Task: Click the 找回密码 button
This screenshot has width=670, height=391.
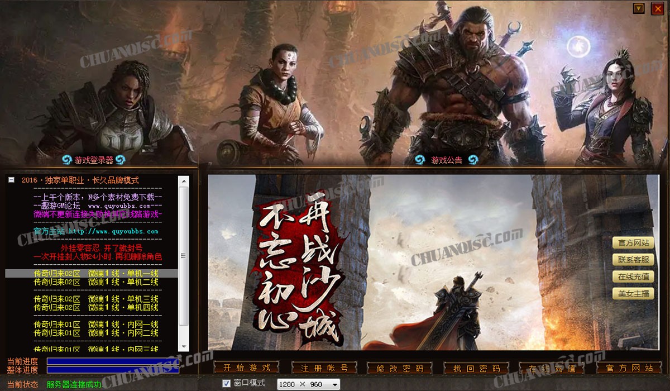Action: (476, 368)
